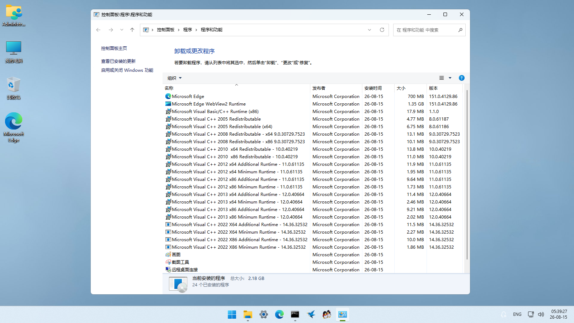Viewport: 574px width, 323px height.
Task: Select the 画图 program icon
Action: pos(168,255)
